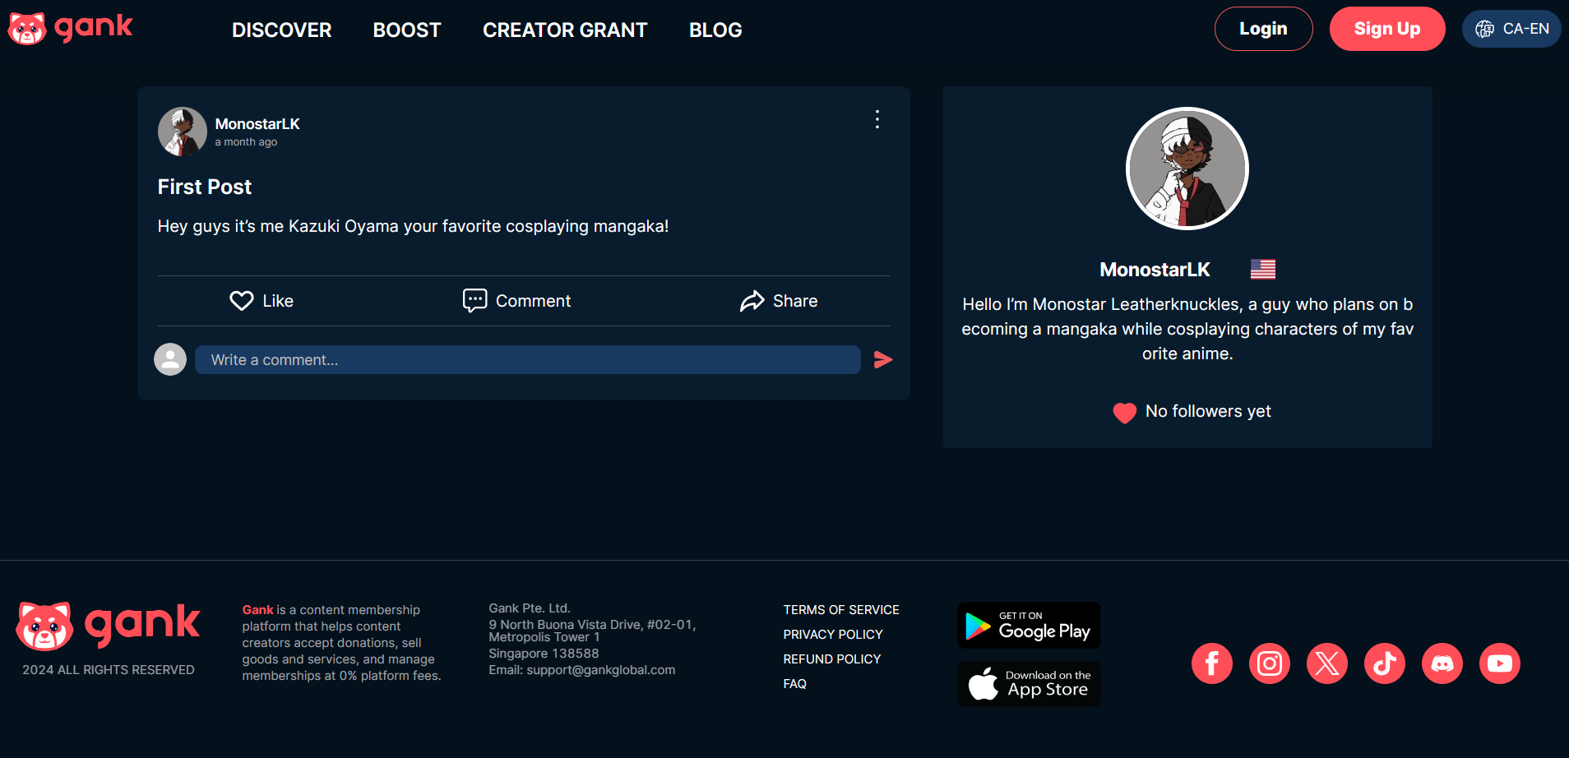Click the footer Gank logo
Viewport: 1569px width, 758px height.
(x=108, y=625)
